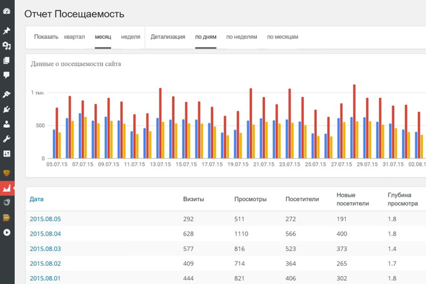The width and height of the screenshot is (426, 284).
Task: Open Media library icon in sidebar
Action: click(6, 46)
